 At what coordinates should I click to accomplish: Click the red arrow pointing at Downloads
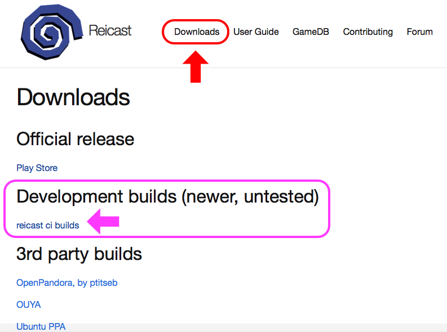195,65
